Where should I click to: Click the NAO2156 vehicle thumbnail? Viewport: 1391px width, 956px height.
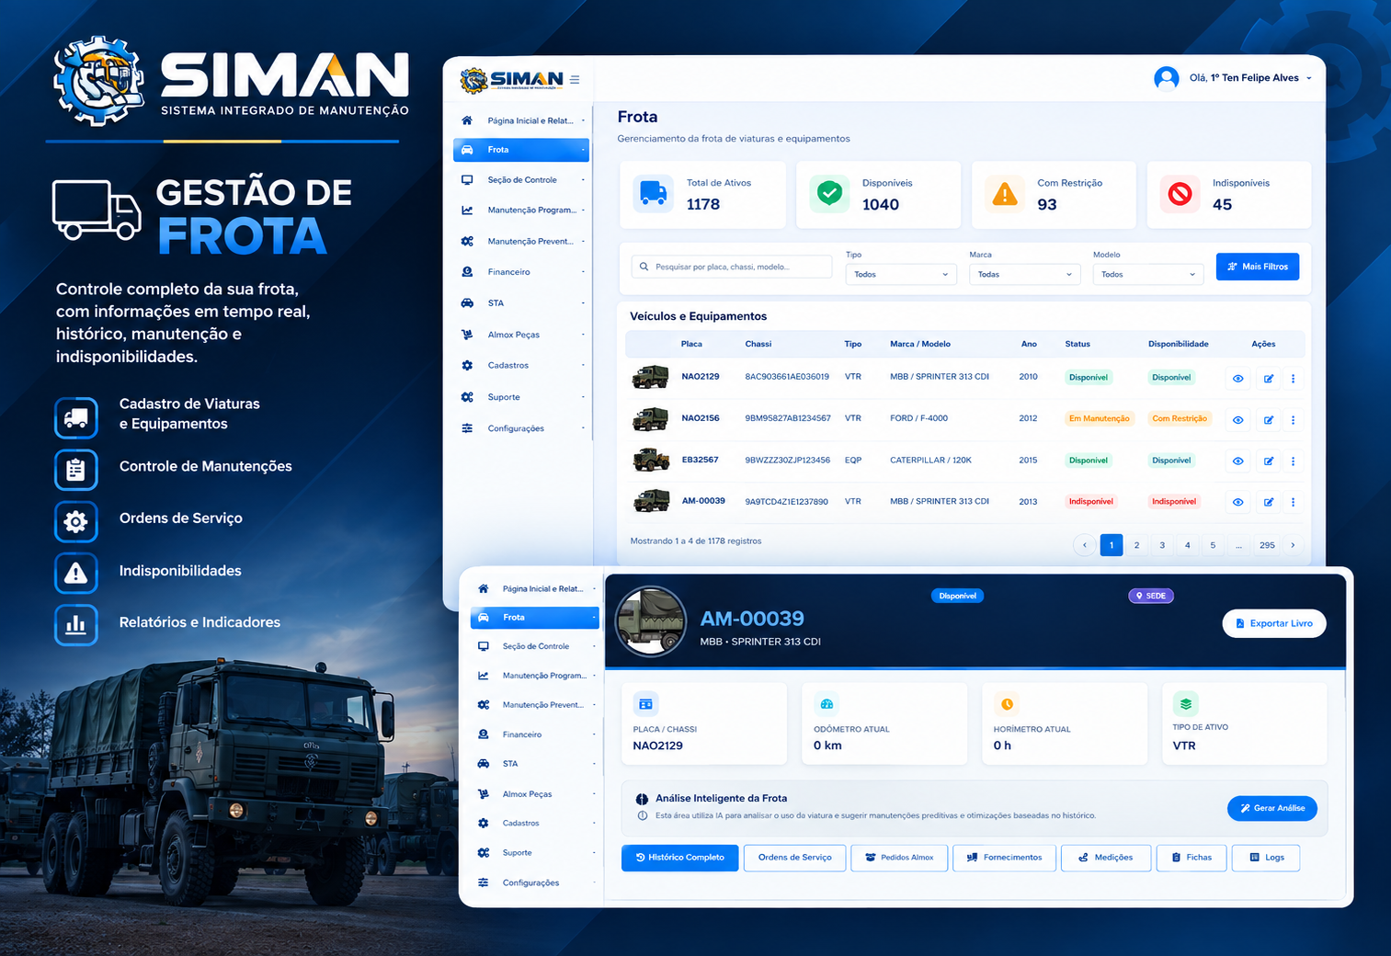coord(651,419)
